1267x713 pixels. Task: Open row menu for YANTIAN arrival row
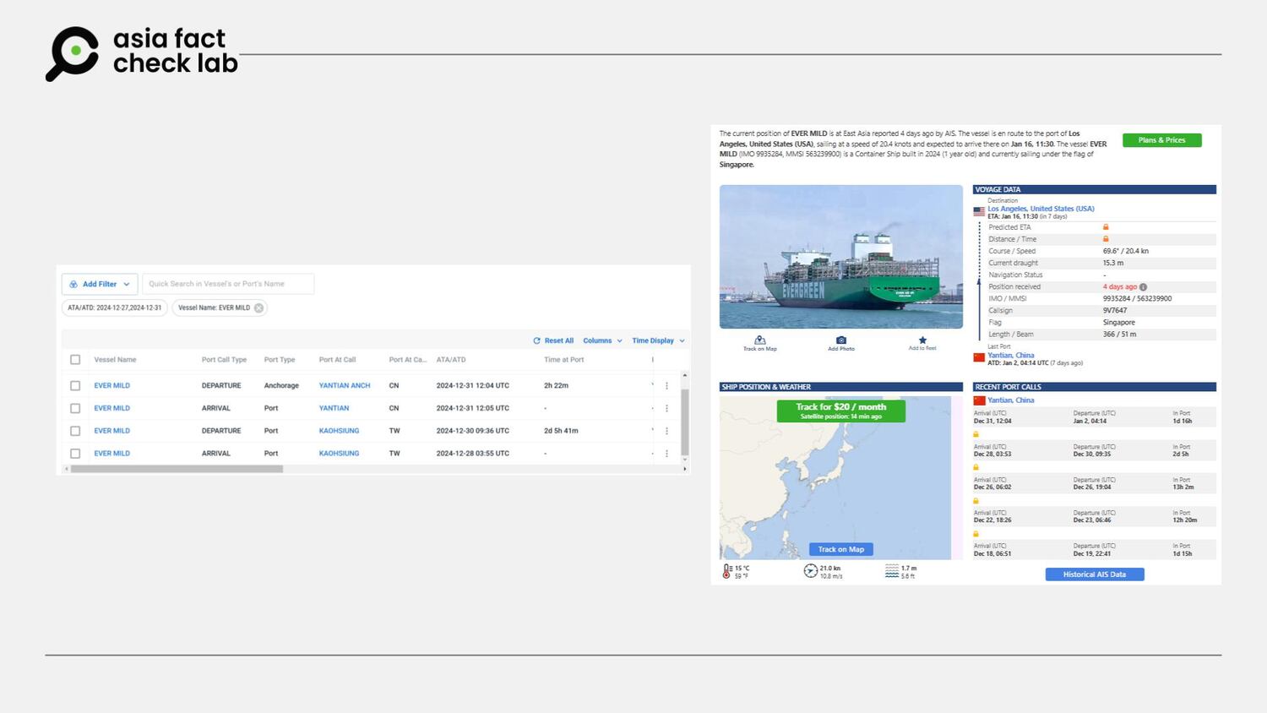coord(666,408)
